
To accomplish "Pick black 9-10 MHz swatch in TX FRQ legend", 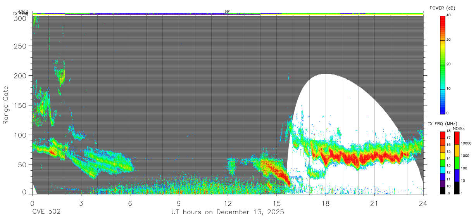I will point(443,191).
